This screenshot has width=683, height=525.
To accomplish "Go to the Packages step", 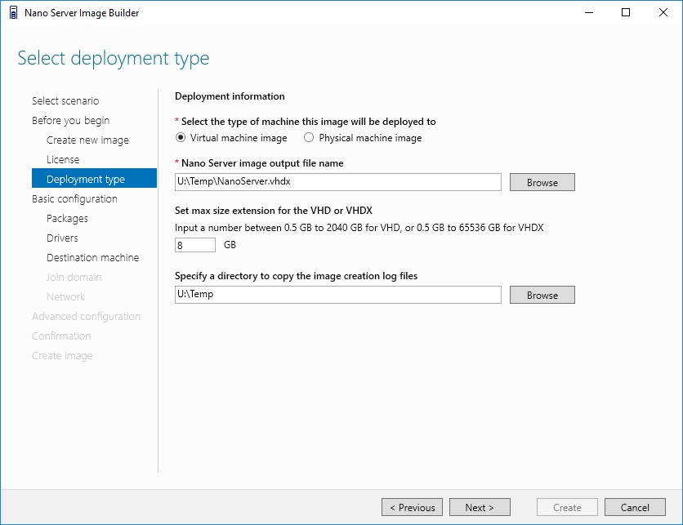I will [x=67, y=219].
